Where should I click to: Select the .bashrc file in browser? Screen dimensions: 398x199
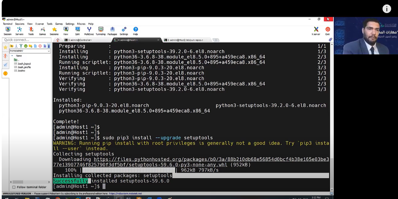[x=22, y=71]
